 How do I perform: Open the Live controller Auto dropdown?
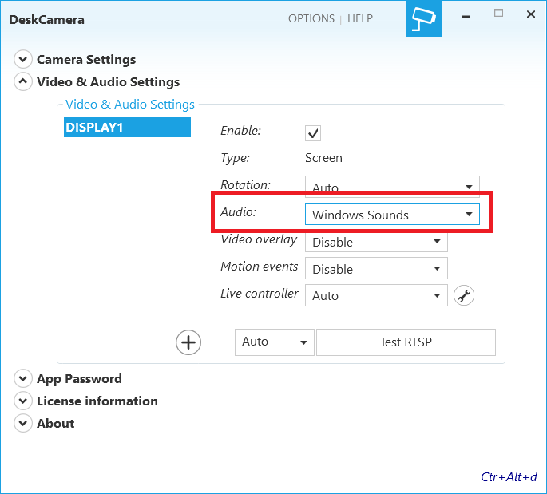pos(375,295)
